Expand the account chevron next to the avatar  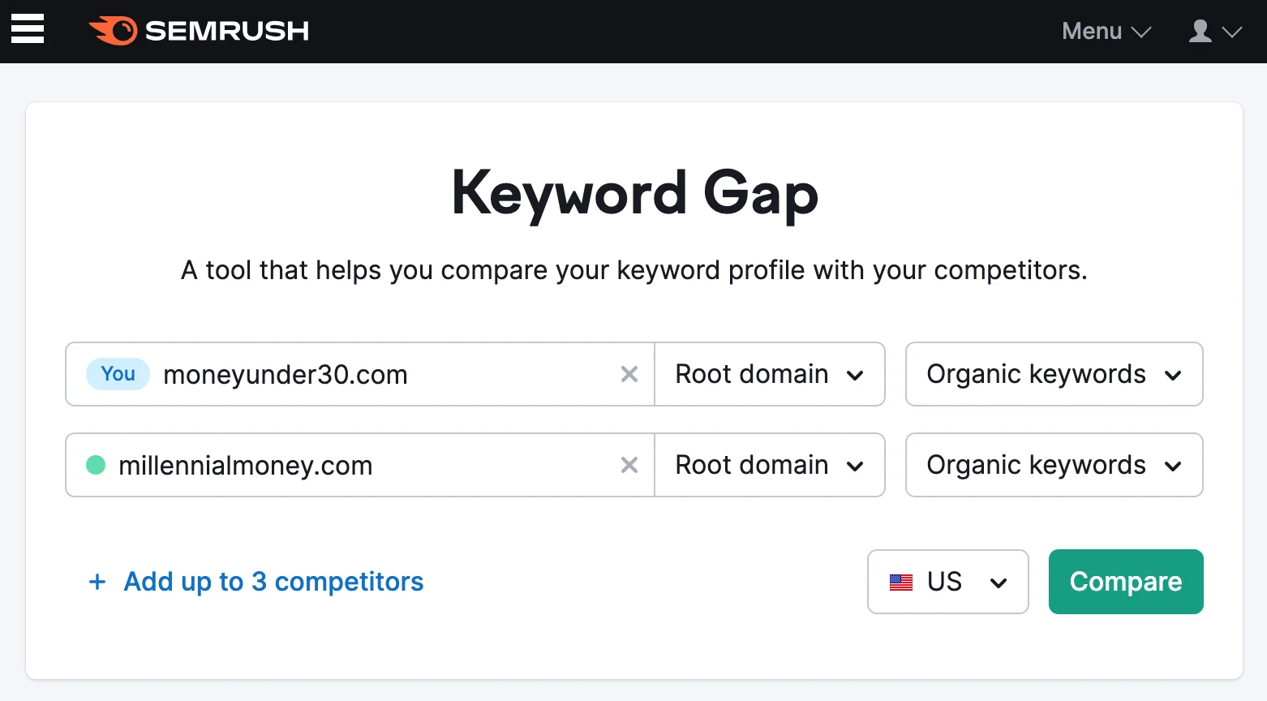1234,32
